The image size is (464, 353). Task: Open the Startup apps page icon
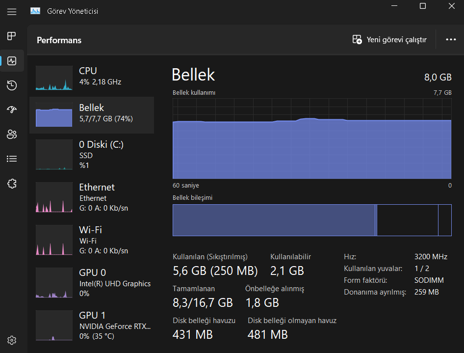(x=12, y=109)
